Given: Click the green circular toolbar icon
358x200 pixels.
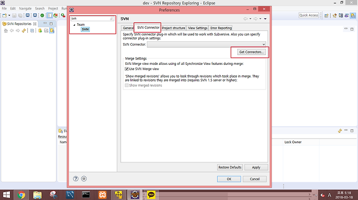Looking at the screenshot, I should [x=42, y=15].
